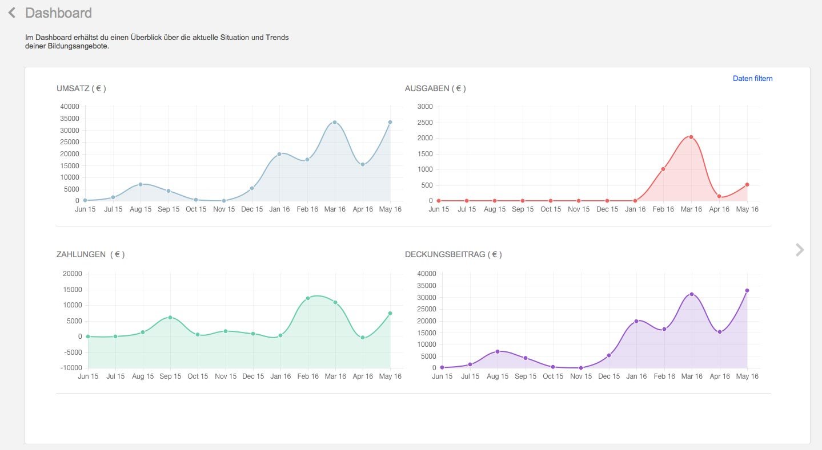Select the Mar 16 point on Umsatz chart
822x450 pixels.
(335, 123)
